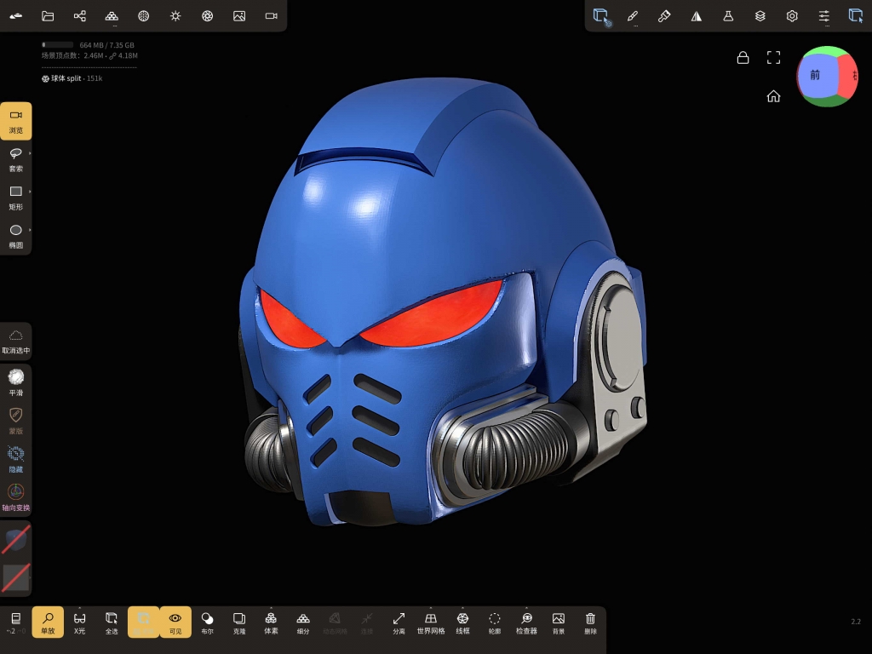Open the 检查器 inspector

(x=526, y=622)
